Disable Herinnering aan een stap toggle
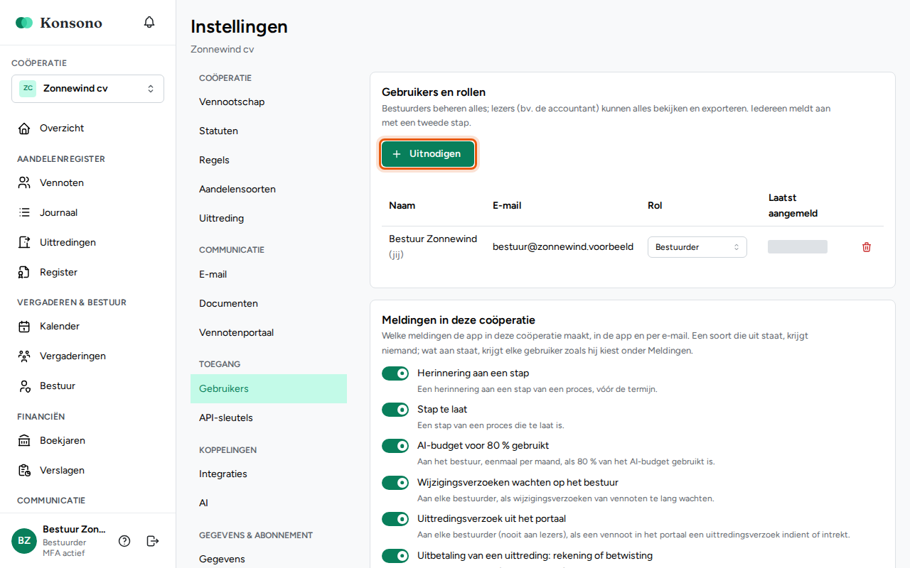 [x=395, y=373]
